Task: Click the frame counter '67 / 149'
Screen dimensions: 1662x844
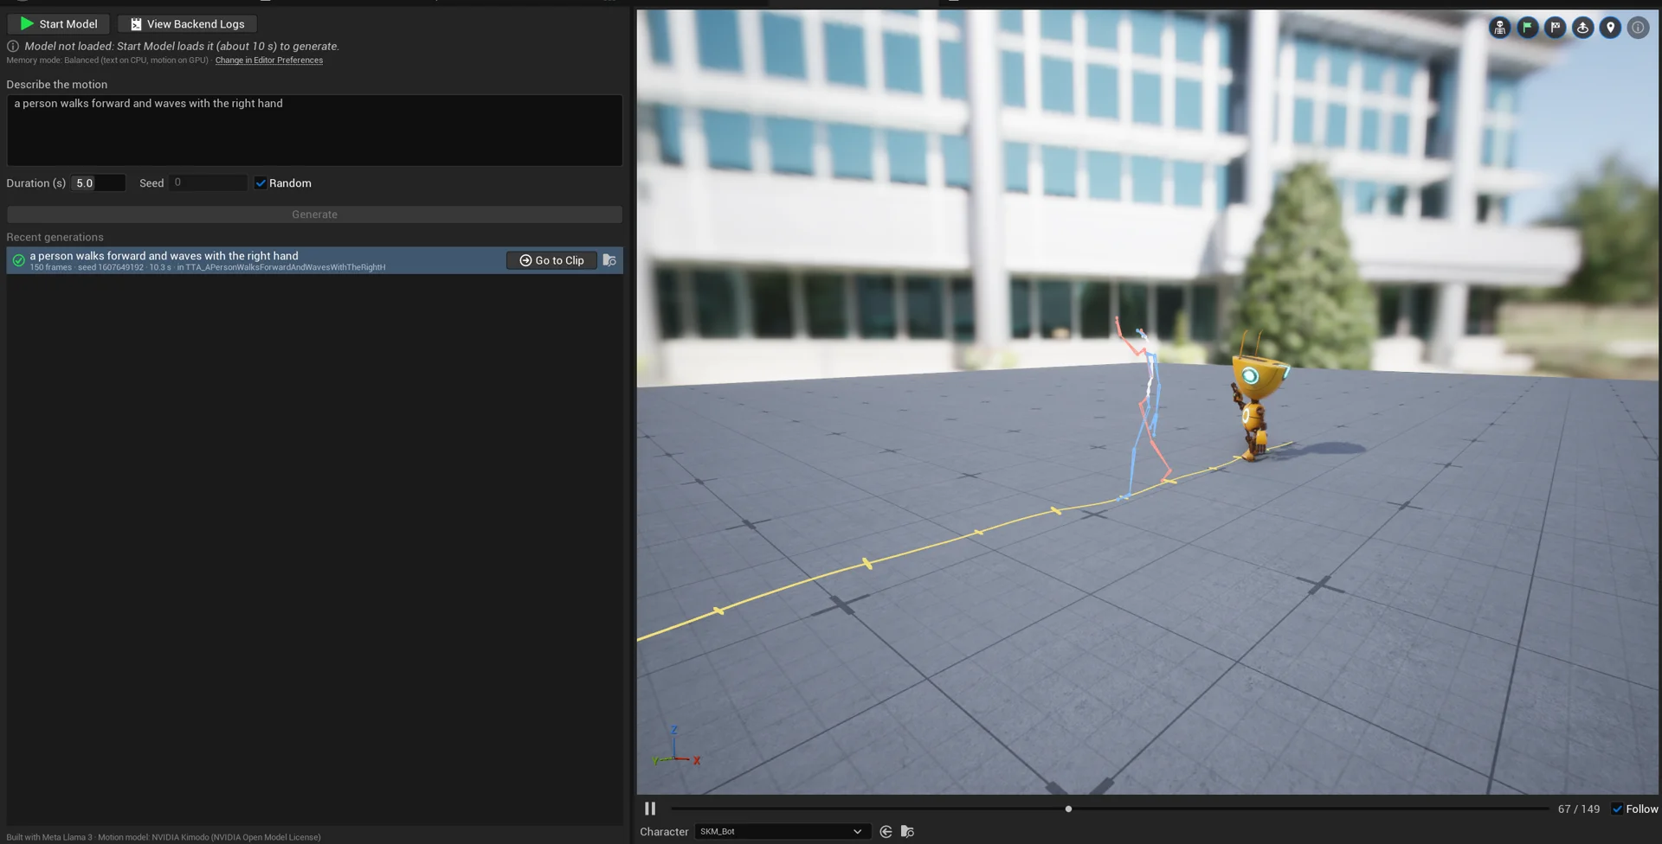Action: coord(1579,809)
